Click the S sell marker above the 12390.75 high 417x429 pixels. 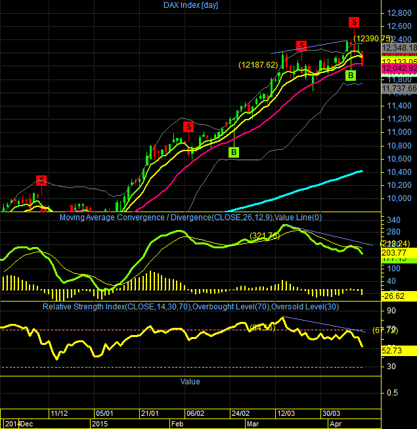(354, 22)
